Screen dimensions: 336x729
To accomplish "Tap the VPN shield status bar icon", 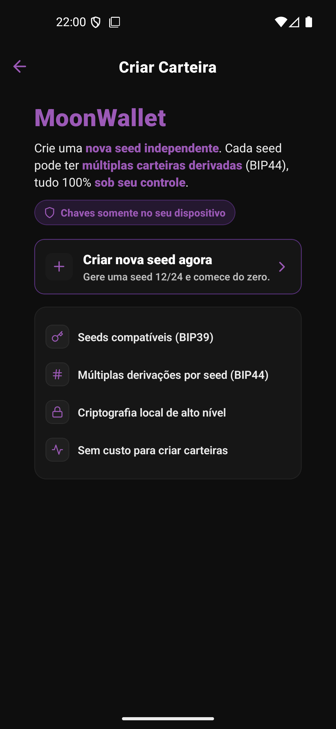I will 96,22.
